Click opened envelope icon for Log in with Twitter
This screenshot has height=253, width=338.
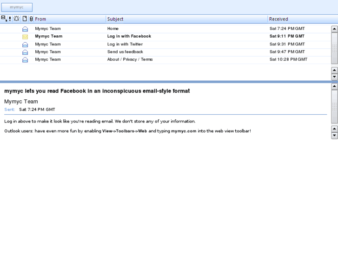[x=25, y=45]
